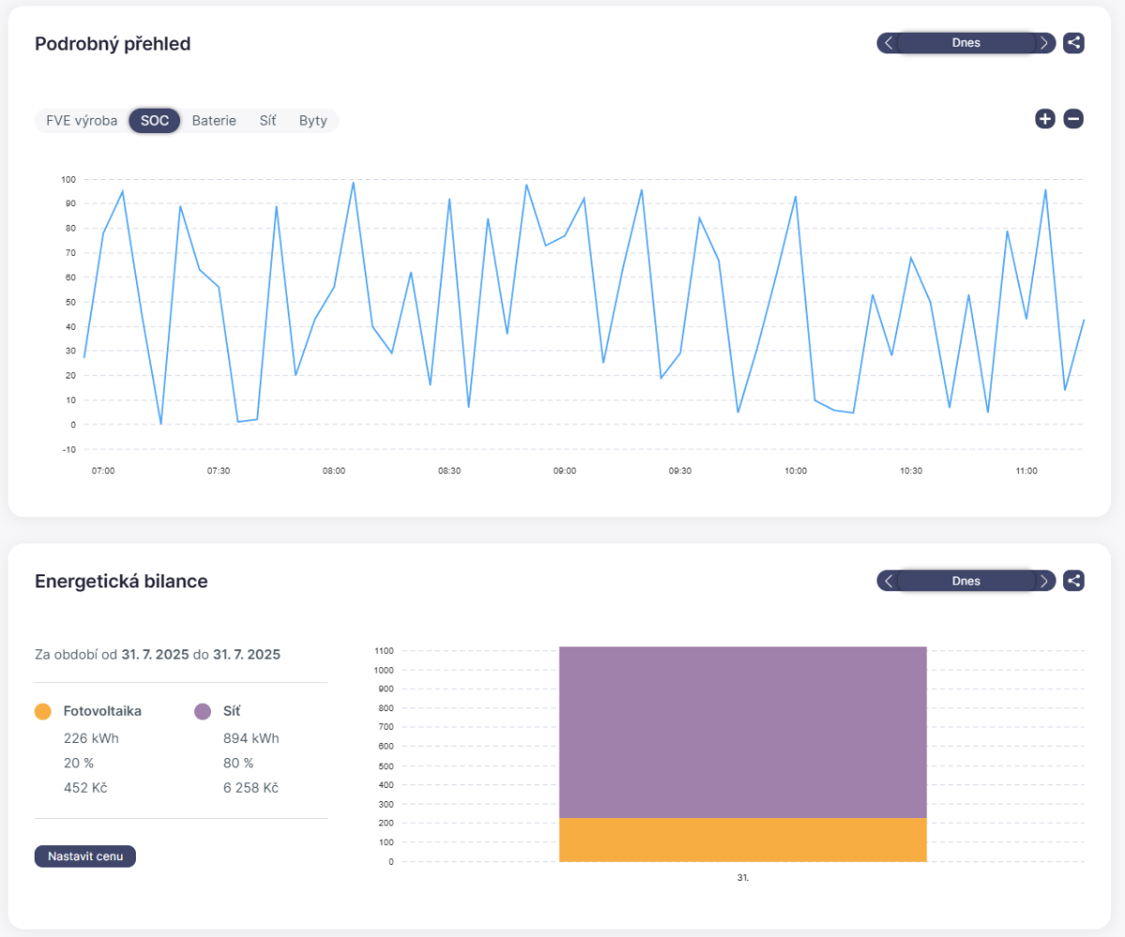Viewport: 1125px width, 937px height.
Task: Show the Síť chart tab
Action: pyautogui.click(x=268, y=121)
